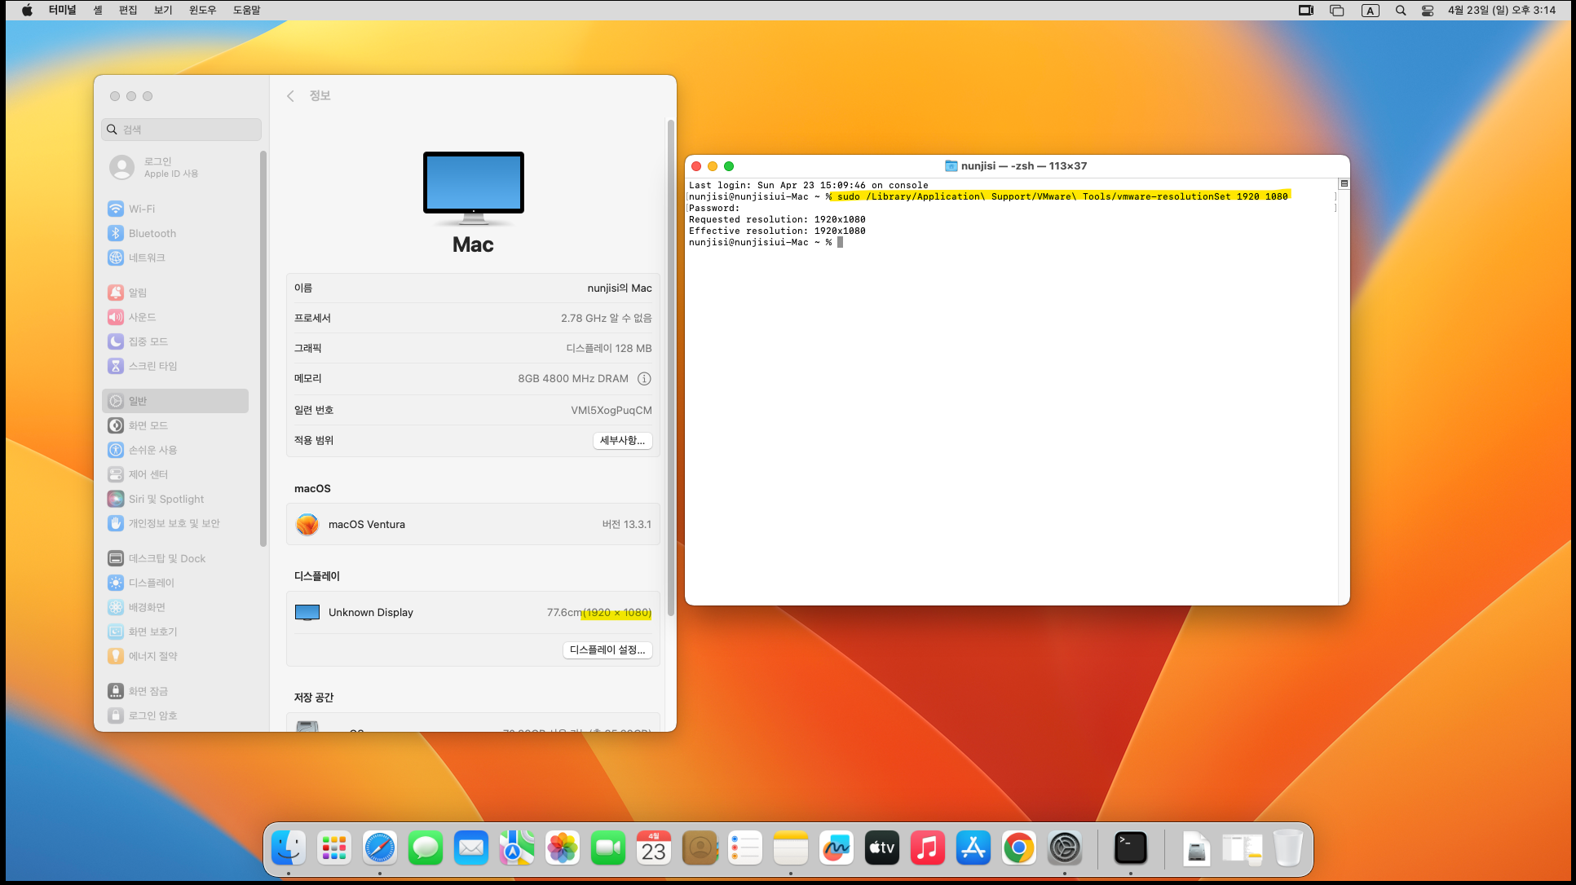Open 윈도우 menu in menu bar
Image resolution: width=1576 pixels, height=885 pixels.
[x=202, y=11]
